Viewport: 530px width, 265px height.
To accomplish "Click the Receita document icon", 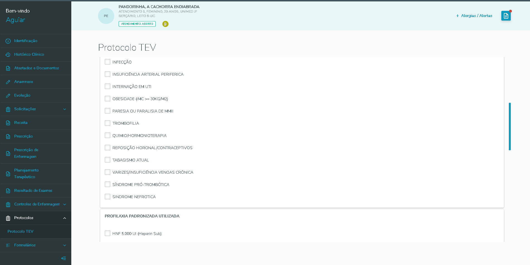I will pyautogui.click(x=8, y=123).
